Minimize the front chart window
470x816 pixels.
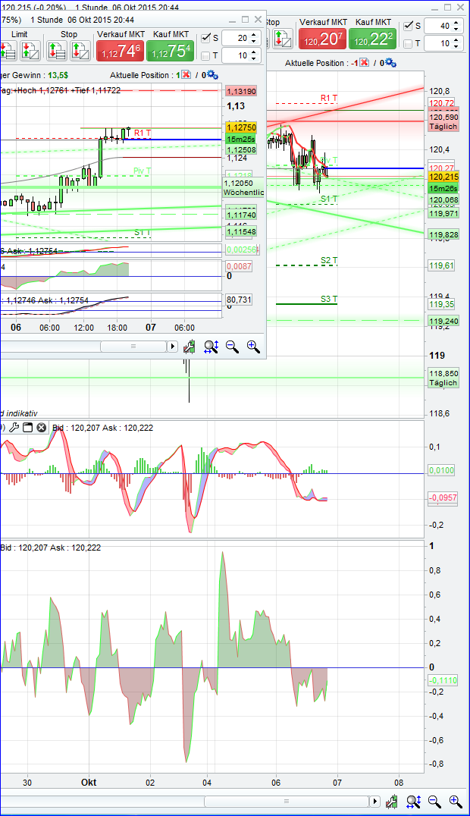tap(232, 20)
